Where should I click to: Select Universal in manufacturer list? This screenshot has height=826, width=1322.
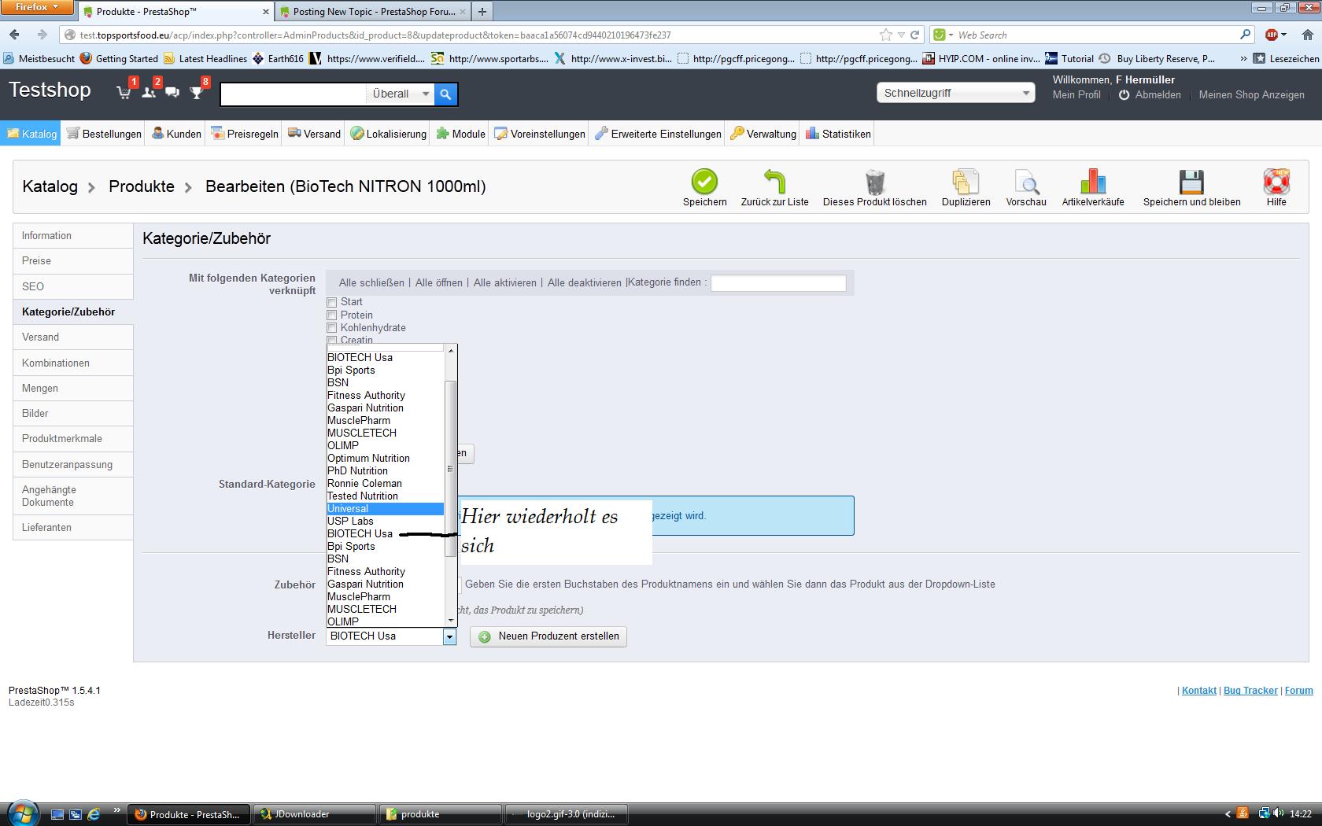tap(386, 509)
